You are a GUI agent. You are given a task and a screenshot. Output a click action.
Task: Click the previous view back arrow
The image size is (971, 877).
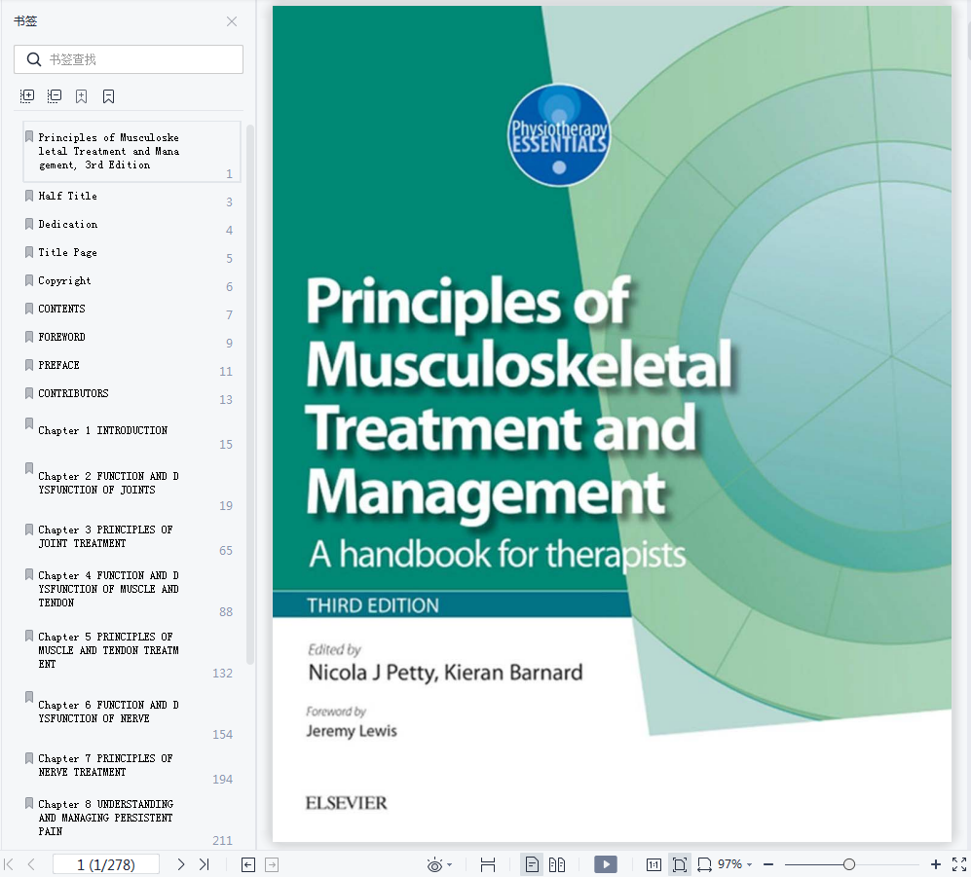[x=248, y=864]
